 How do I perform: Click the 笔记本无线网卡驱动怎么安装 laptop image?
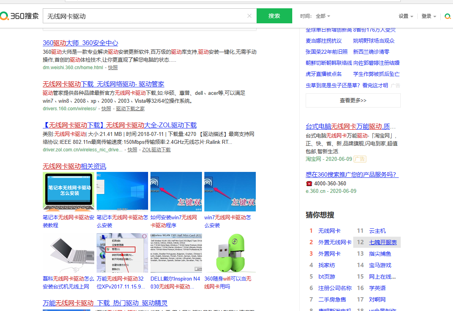pos(68,192)
